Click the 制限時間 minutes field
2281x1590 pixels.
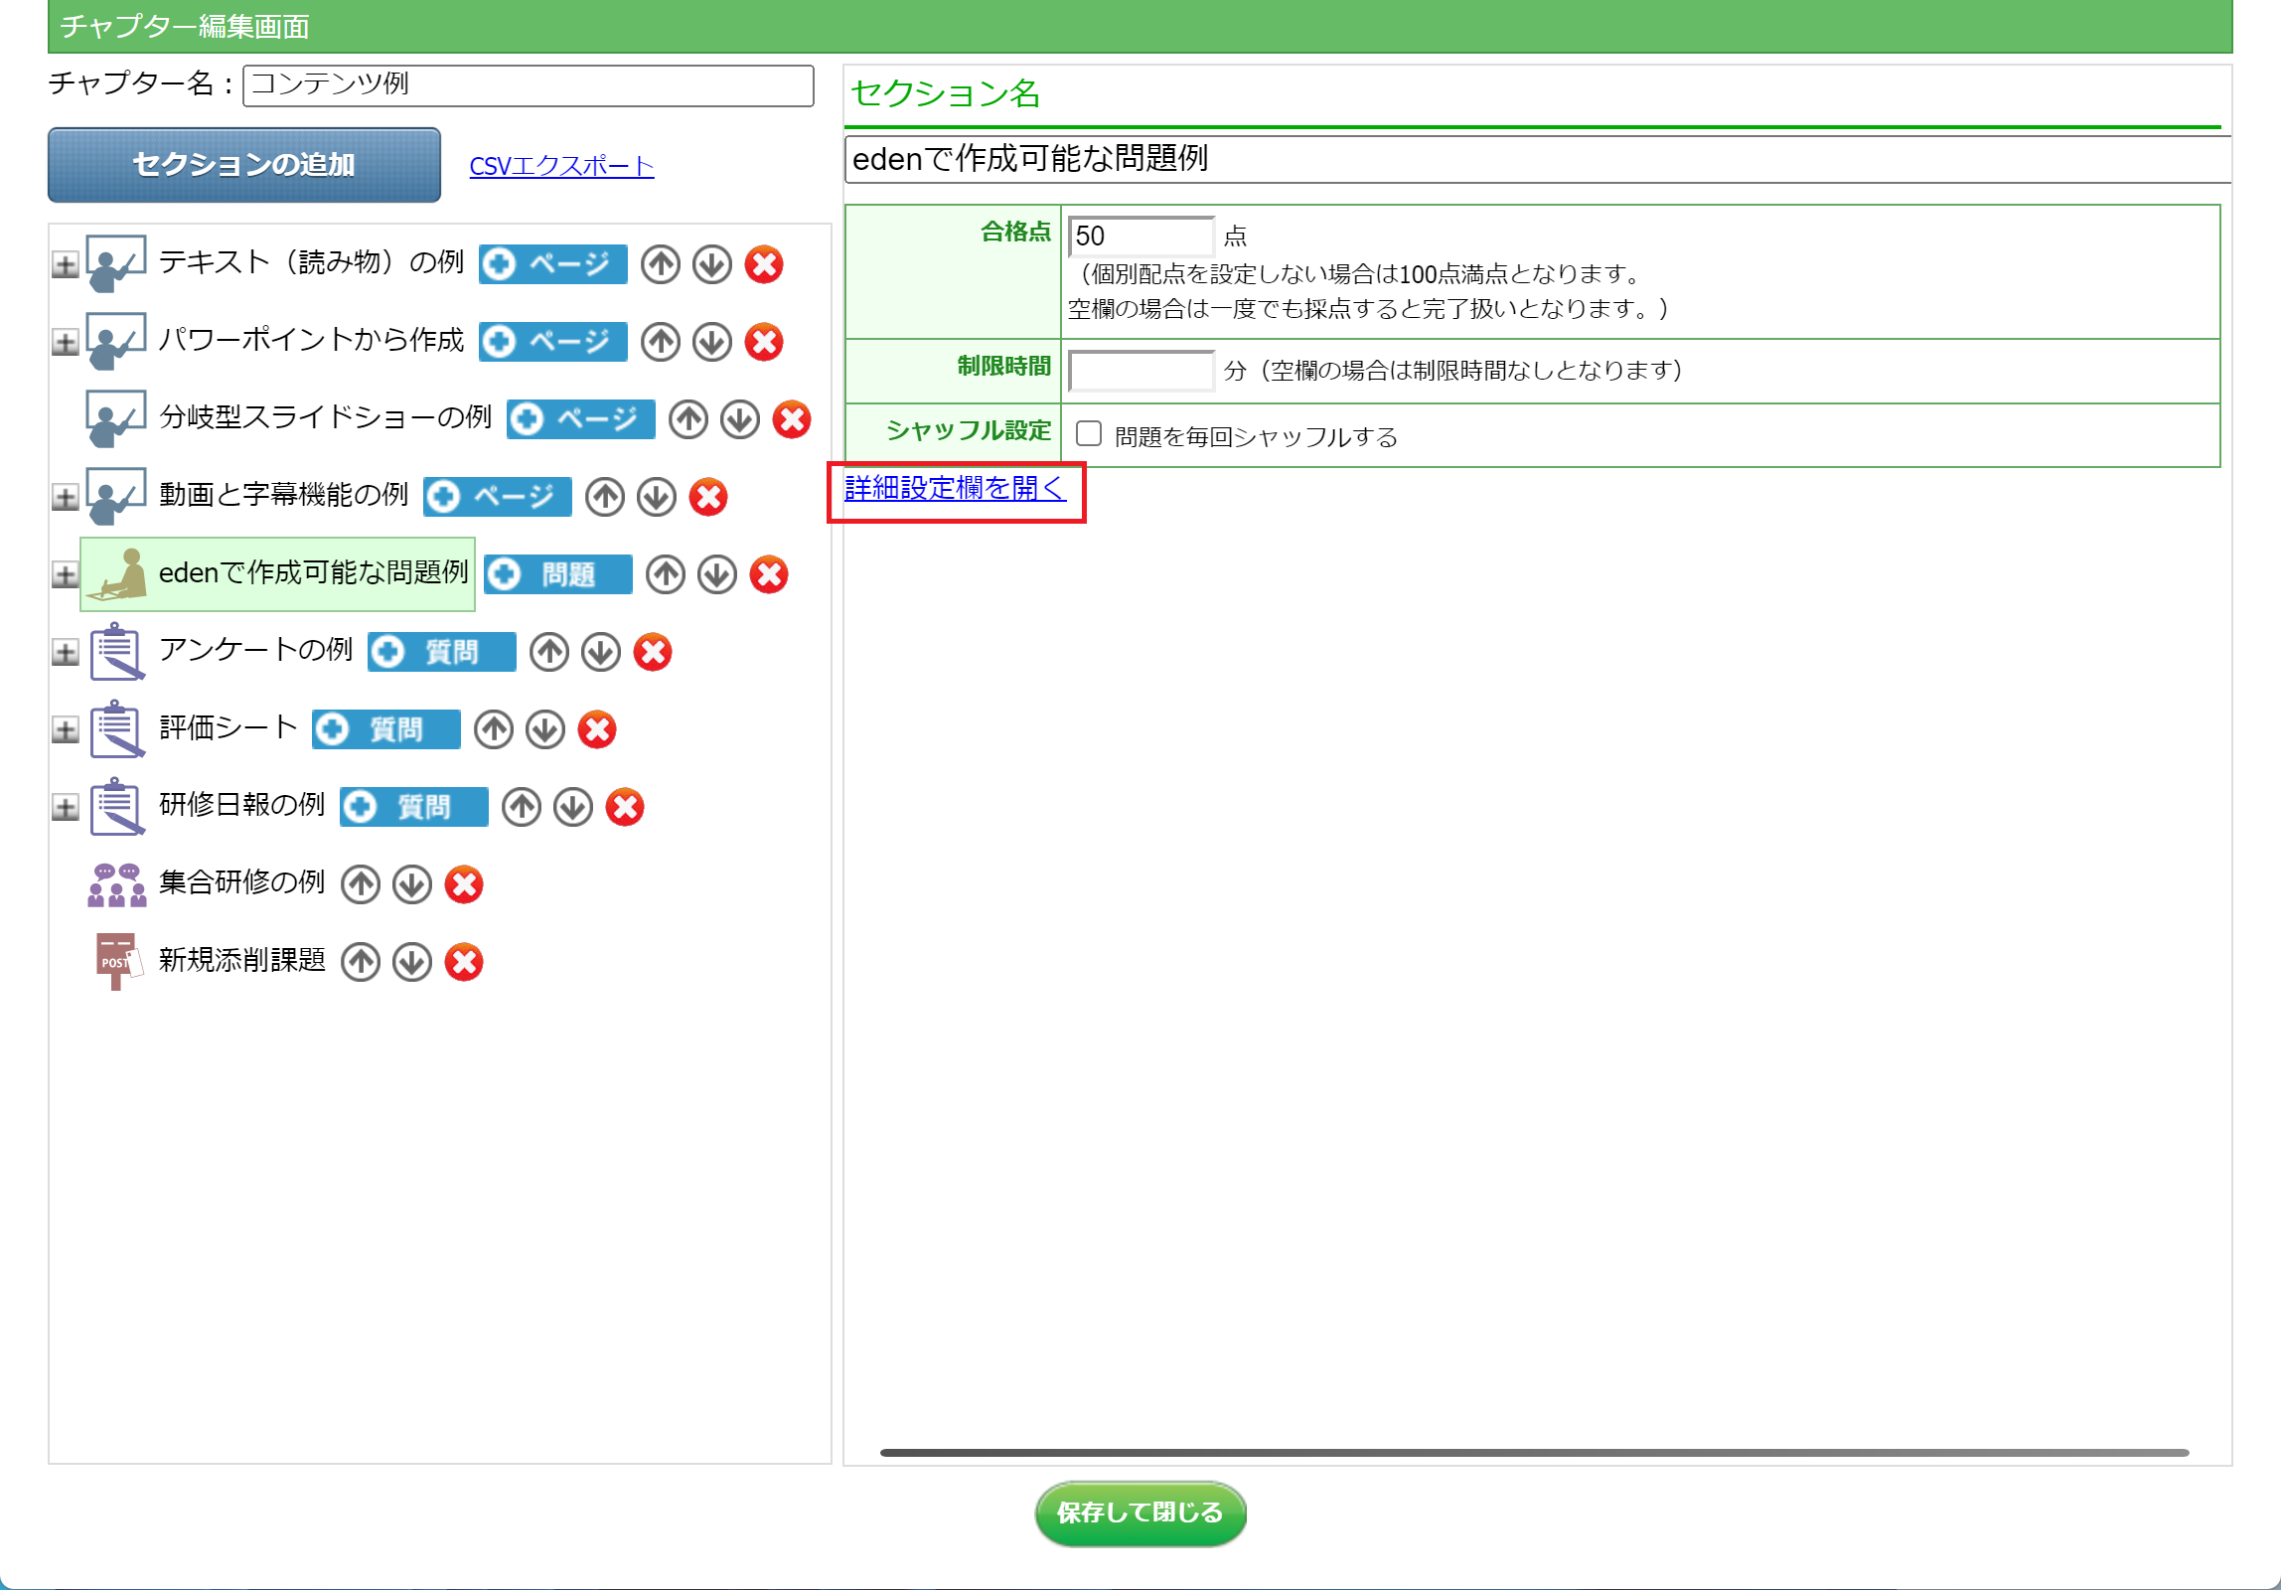pos(1141,371)
